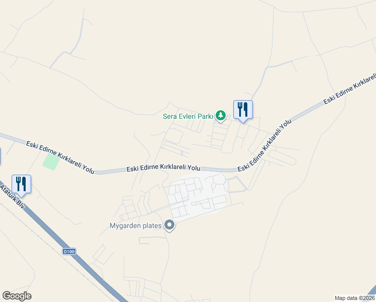The height and width of the screenshot is (302, 376).
Task: Click the partially hidden blue marker at map edge
Action: [0, 156]
